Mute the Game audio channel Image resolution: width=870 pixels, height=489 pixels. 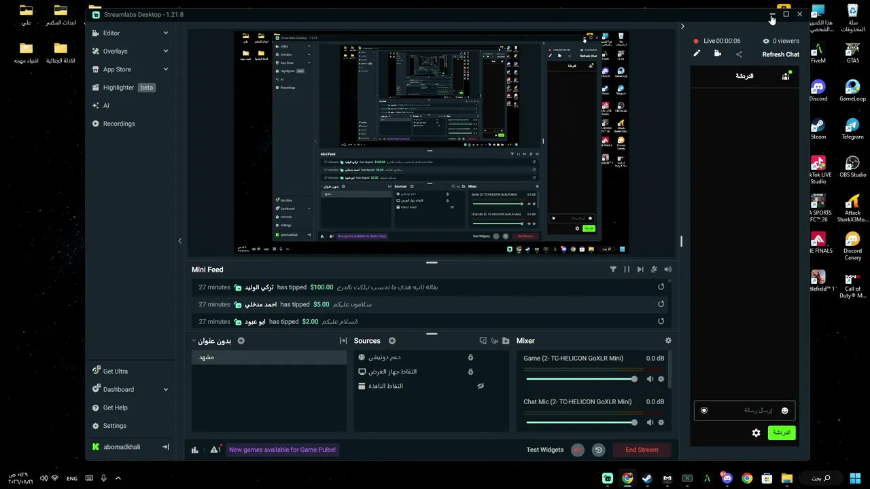click(x=650, y=379)
